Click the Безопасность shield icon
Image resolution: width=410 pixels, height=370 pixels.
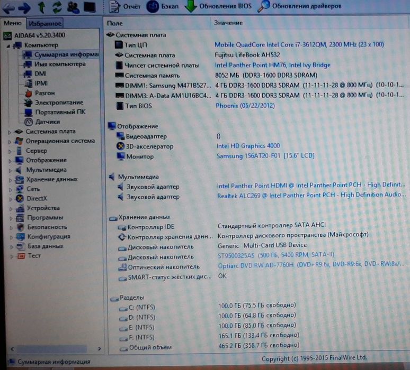pos(21,227)
